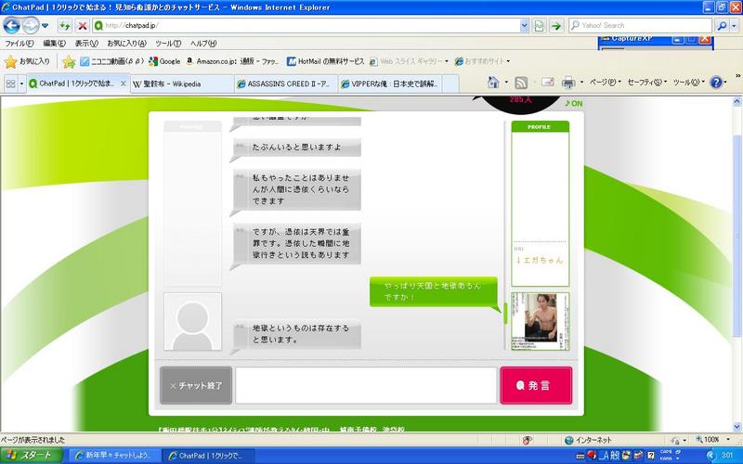The height and width of the screenshot is (464, 743).
Task: Switch to the 聖骸布 - Wikipedia tab
Action: pyautogui.click(x=182, y=84)
